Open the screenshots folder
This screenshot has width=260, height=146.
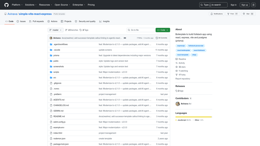pos(58,67)
